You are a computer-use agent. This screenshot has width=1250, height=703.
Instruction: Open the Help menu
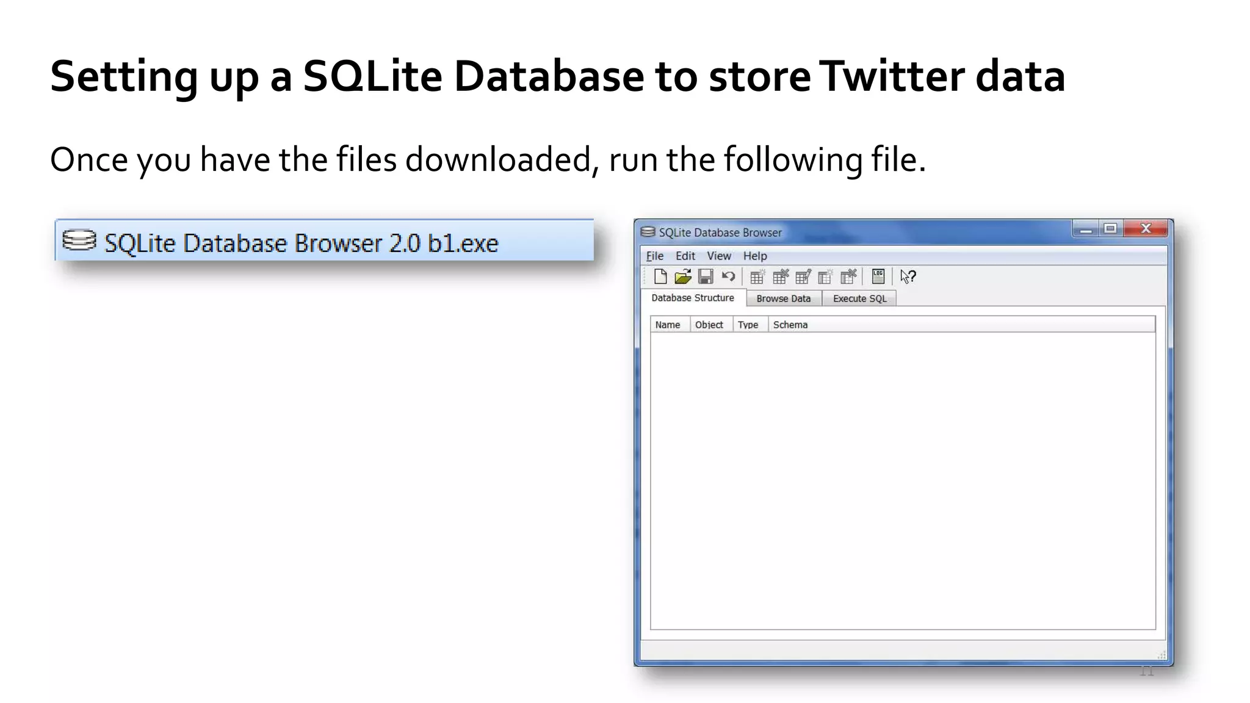[755, 256]
